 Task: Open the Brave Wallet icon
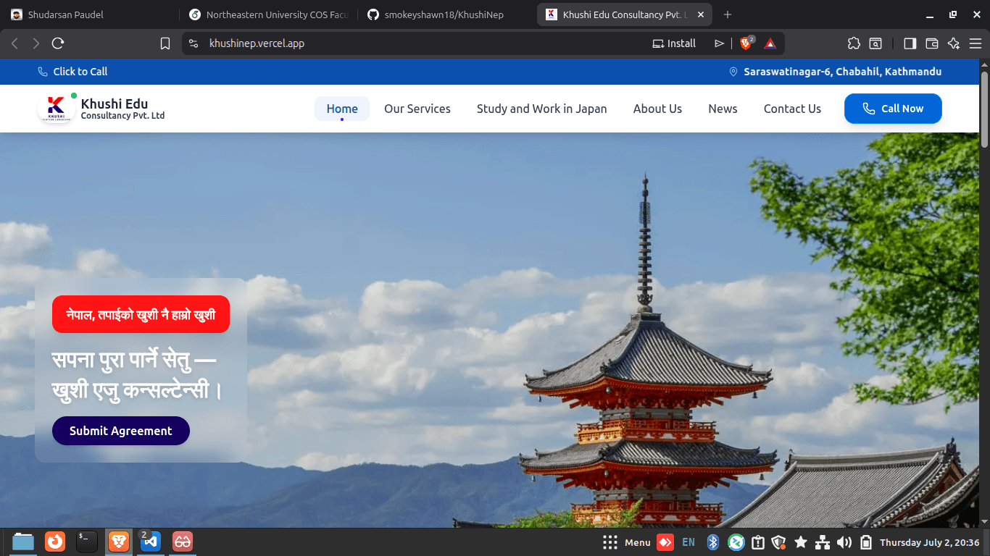coord(932,43)
